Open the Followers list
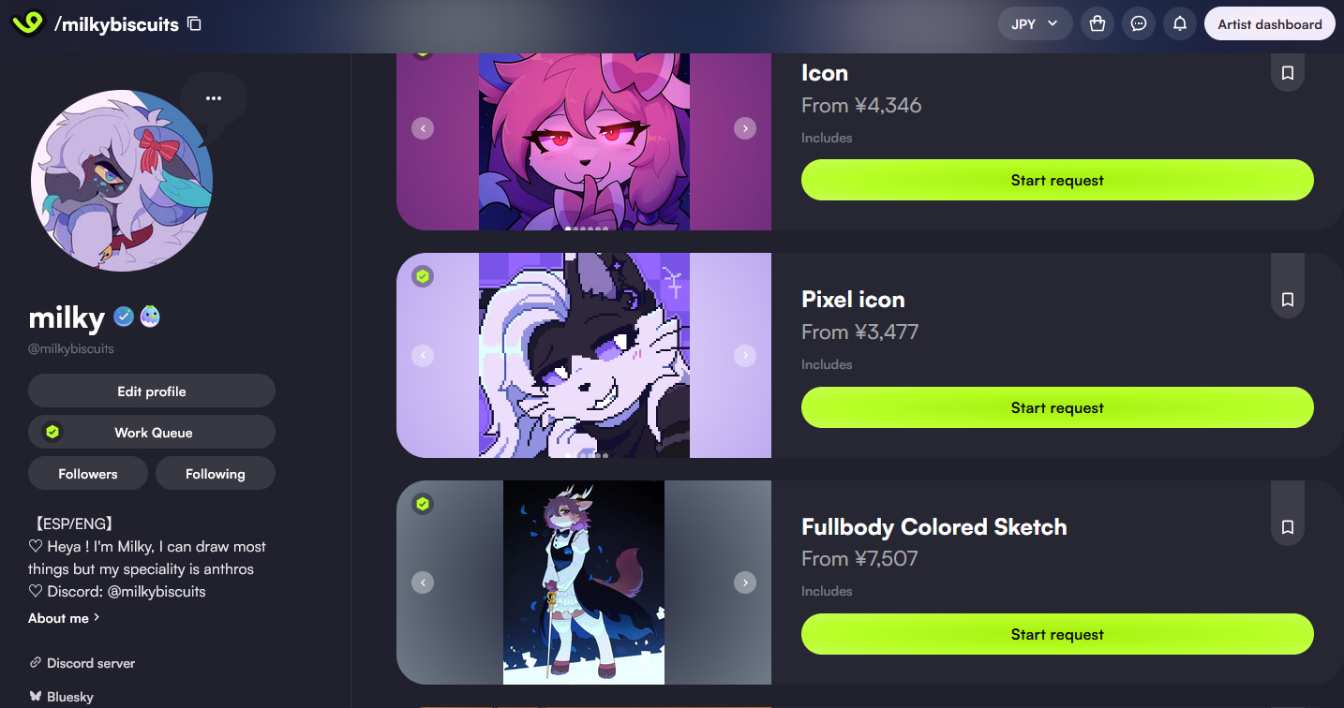The width and height of the screenshot is (1344, 708). [x=88, y=474]
